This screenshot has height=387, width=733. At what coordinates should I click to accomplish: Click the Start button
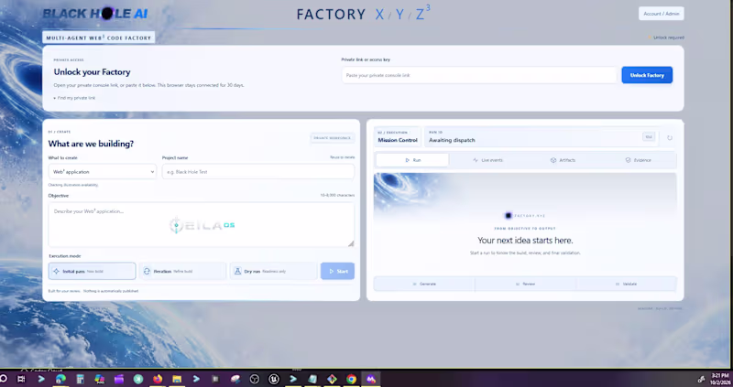click(x=337, y=271)
